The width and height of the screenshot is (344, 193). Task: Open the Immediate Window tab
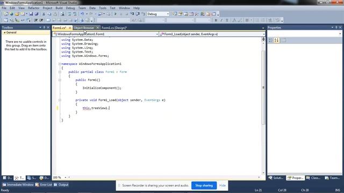(x=18, y=184)
